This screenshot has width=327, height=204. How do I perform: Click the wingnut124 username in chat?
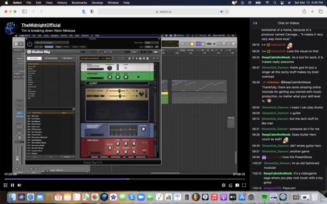click(x=272, y=188)
